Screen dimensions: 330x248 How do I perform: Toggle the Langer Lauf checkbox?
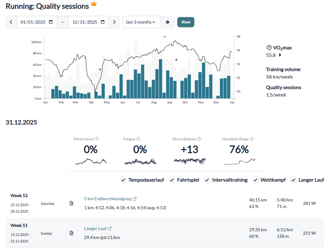[x=294, y=180]
